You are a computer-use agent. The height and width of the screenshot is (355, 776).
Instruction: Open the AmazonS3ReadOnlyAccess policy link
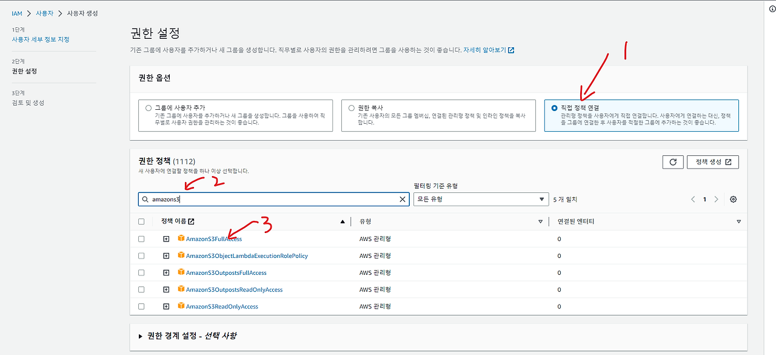[222, 307]
